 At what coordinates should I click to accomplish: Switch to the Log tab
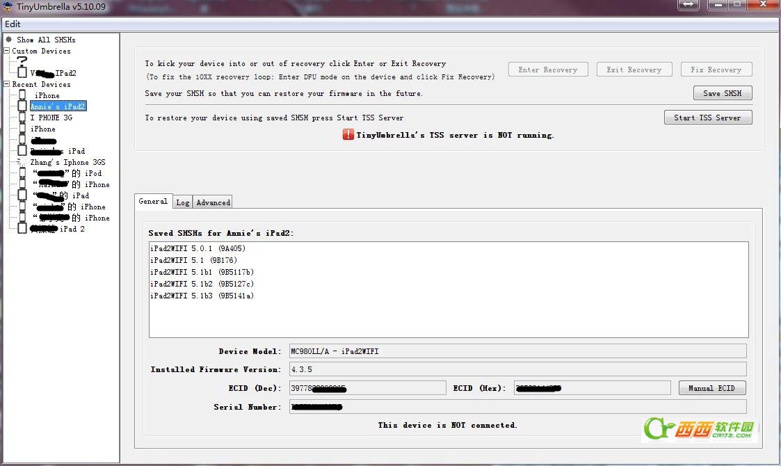tap(183, 202)
